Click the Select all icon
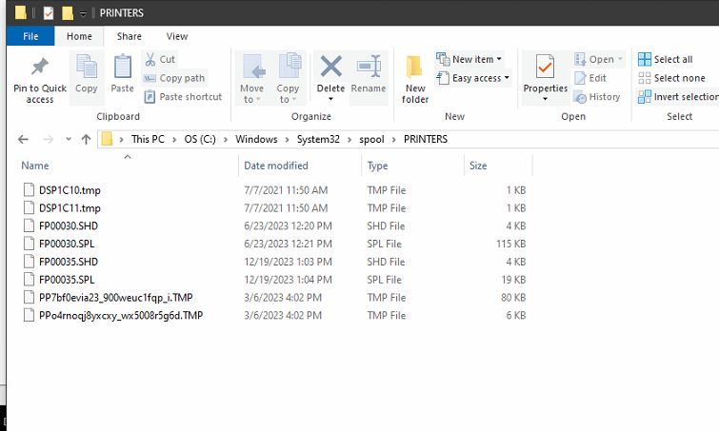This screenshot has height=431, width=719. (645, 59)
